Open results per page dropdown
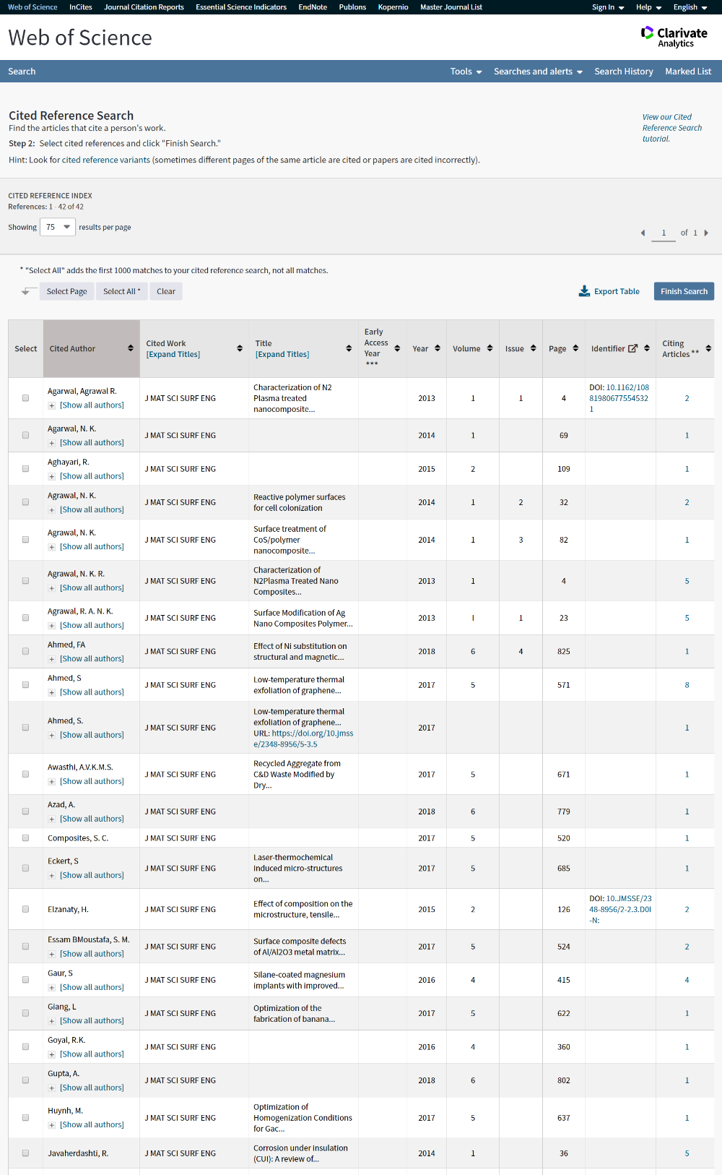The height and width of the screenshot is (1175, 722). (x=58, y=227)
